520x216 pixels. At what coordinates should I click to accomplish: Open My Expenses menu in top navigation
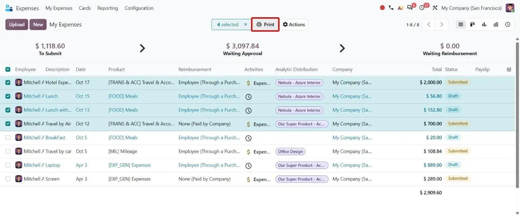point(59,8)
